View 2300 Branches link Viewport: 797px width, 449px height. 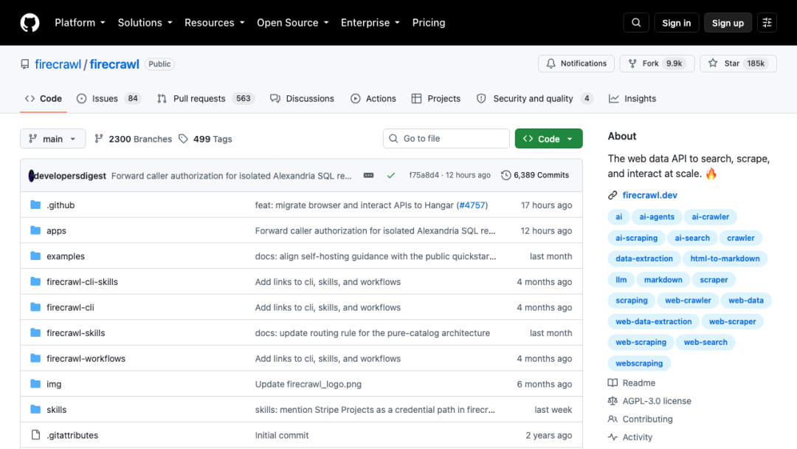pyautogui.click(x=133, y=139)
